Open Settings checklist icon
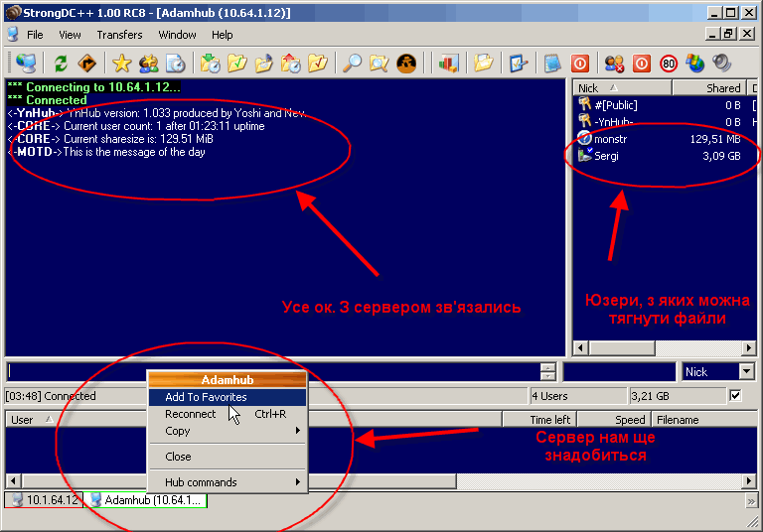Screen dimensions: 763x532 pos(519,64)
